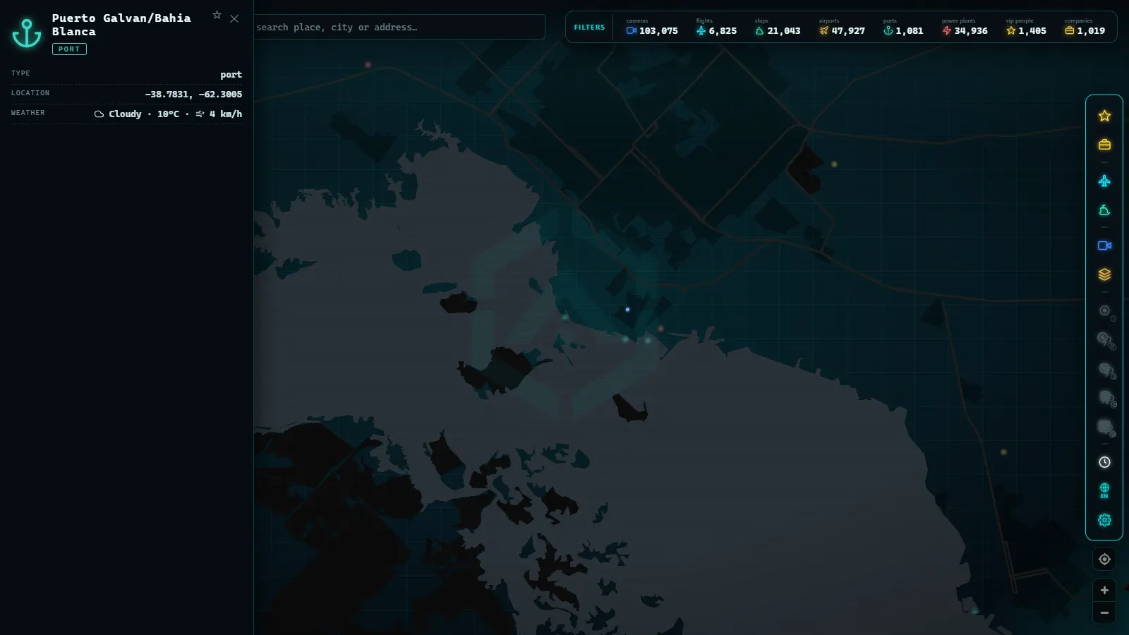Close the Puerto Galvan port panel

234,18
